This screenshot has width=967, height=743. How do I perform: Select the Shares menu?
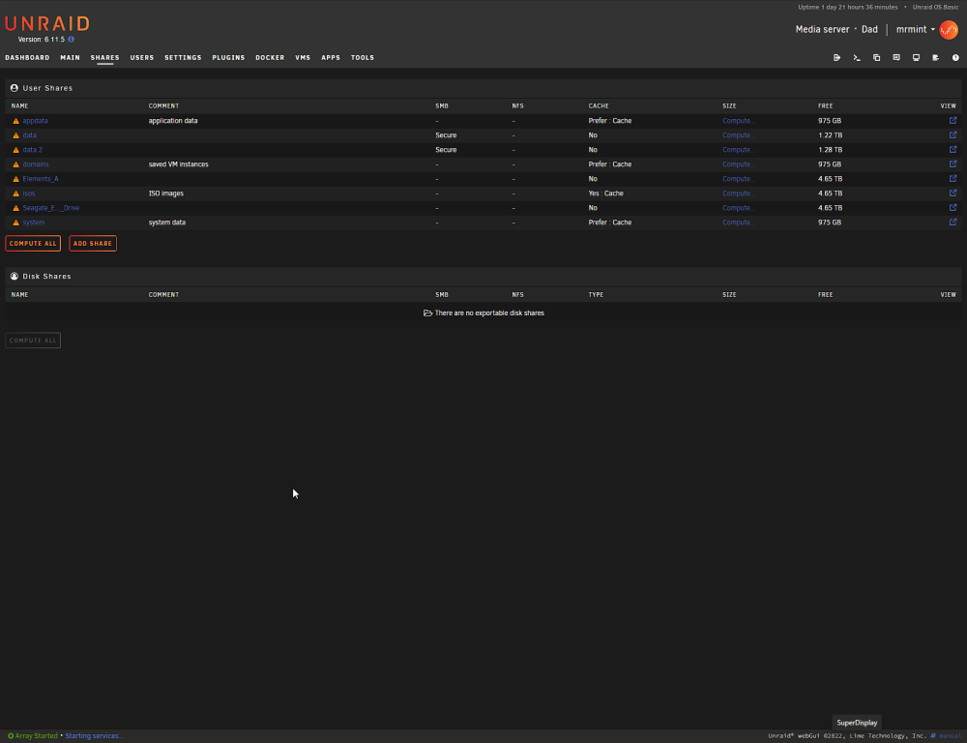[x=104, y=57]
